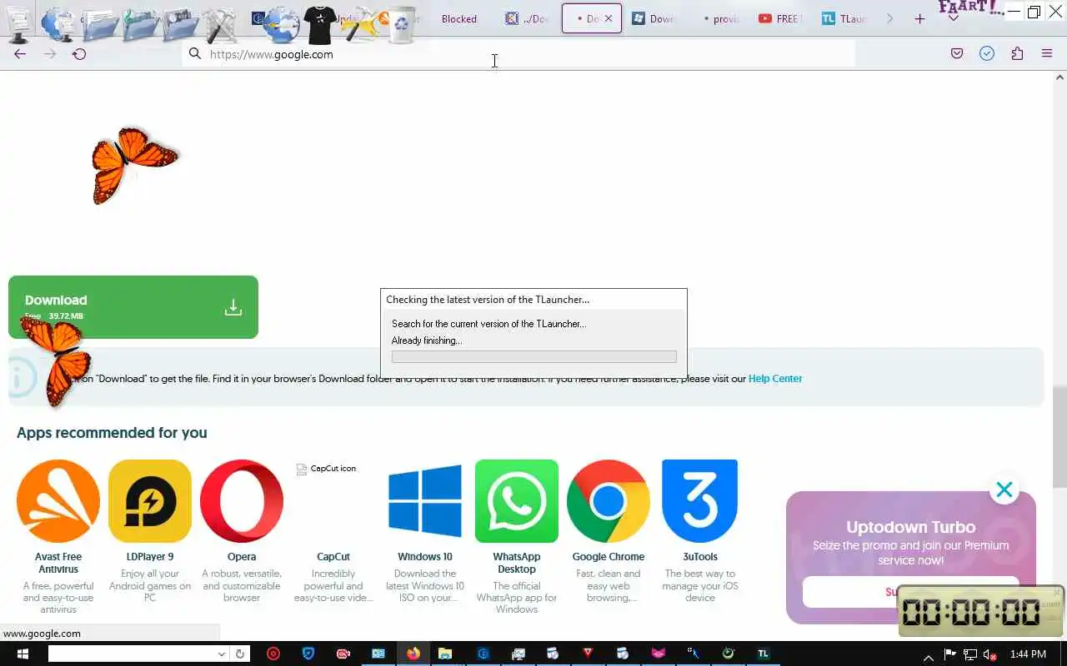Close the active tab with X

coord(609,18)
